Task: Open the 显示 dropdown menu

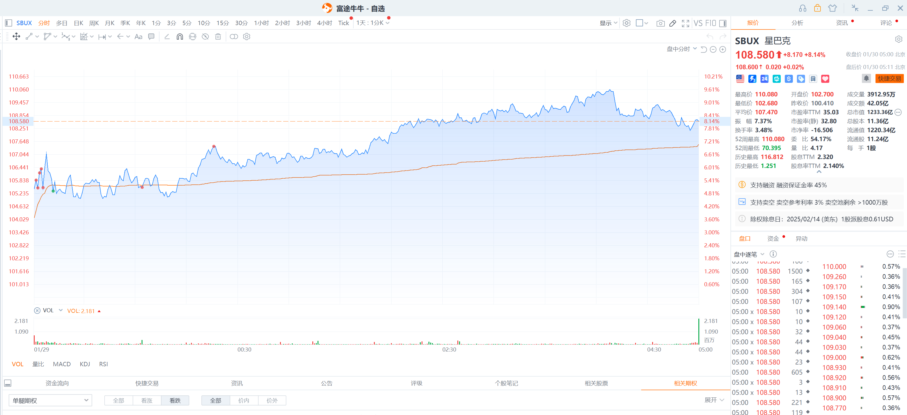Action: pos(609,23)
